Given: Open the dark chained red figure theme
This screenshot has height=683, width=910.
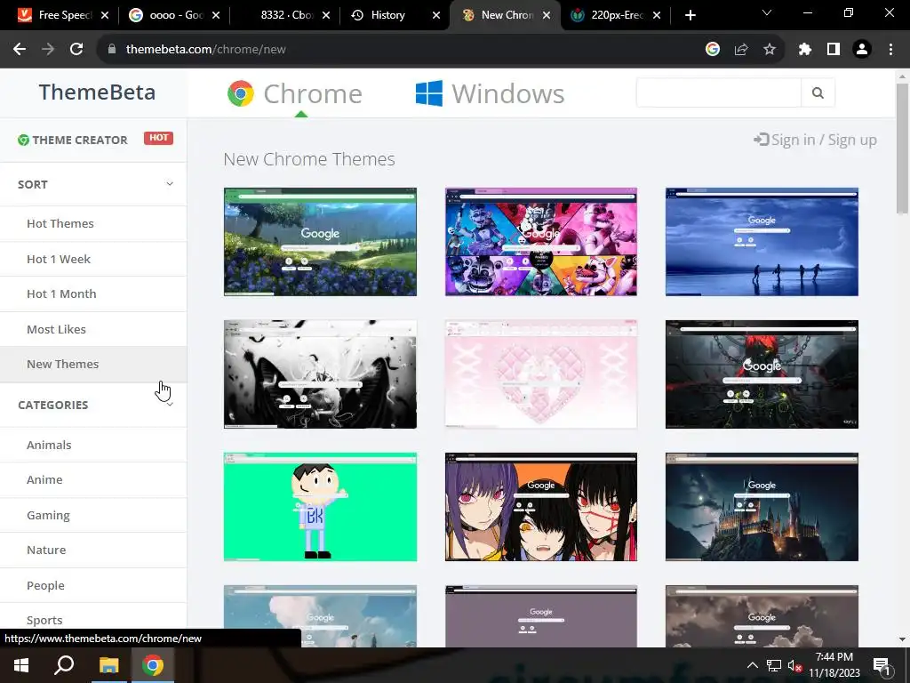Looking at the screenshot, I should click(762, 374).
